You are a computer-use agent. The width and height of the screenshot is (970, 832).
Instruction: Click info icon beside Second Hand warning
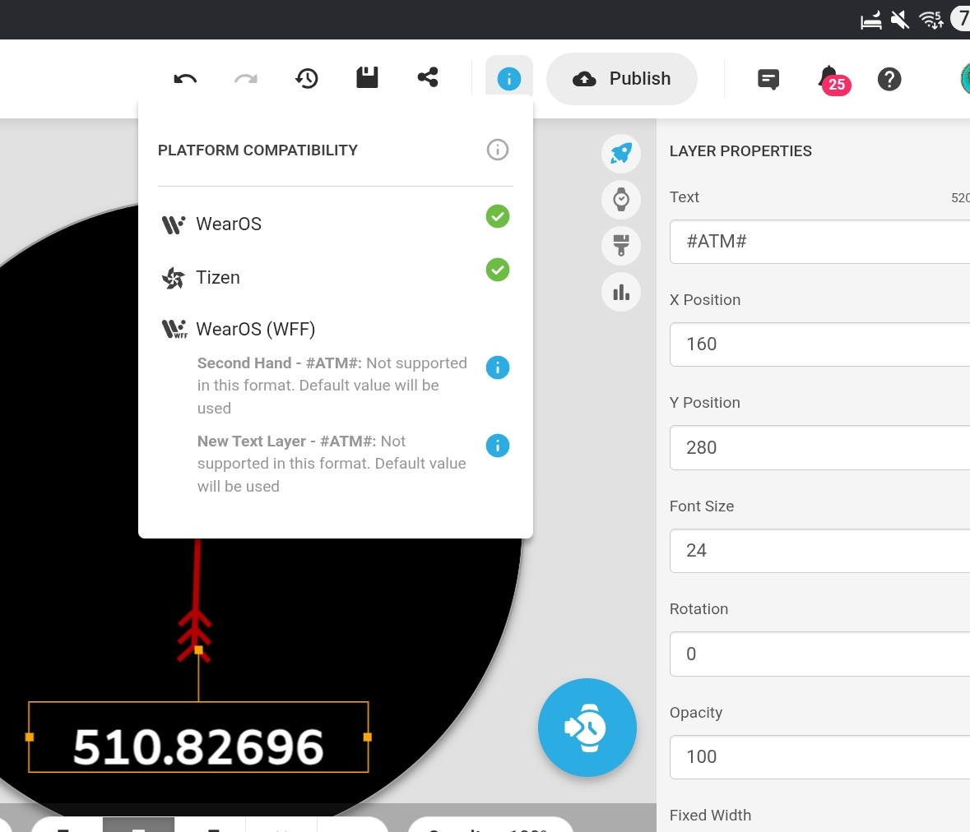pyautogui.click(x=498, y=367)
